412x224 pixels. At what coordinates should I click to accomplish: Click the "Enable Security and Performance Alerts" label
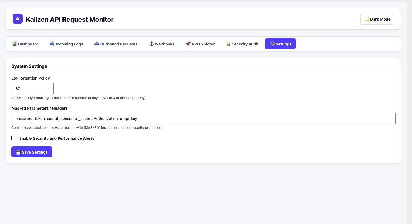point(57,138)
